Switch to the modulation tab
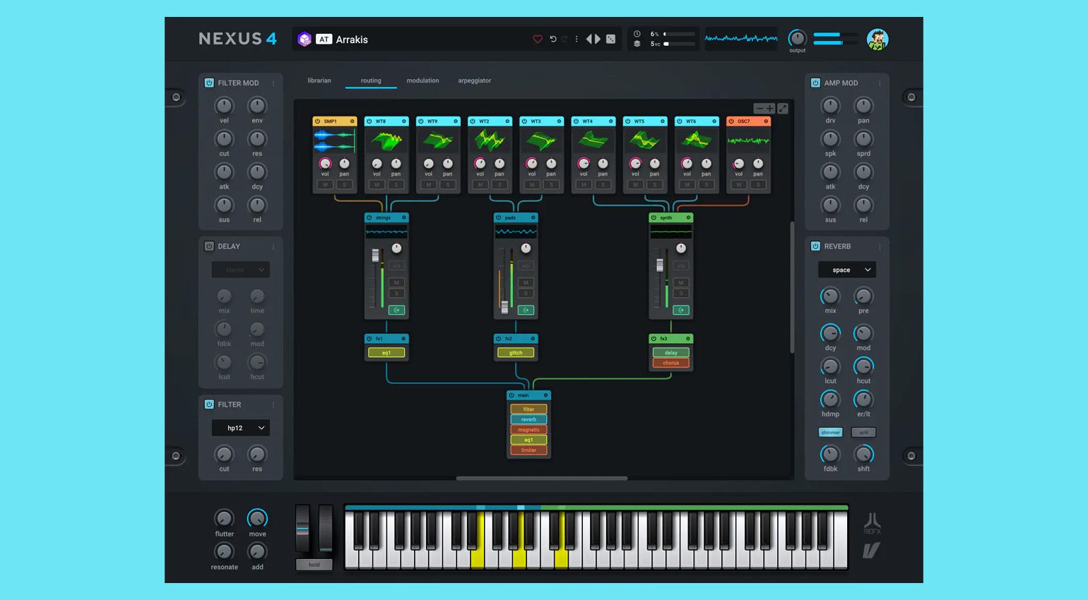1088x600 pixels. pyautogui.click(x=422, y=80)
